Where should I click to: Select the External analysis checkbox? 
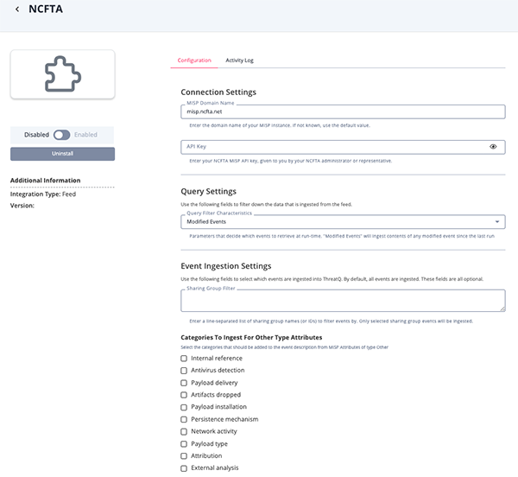click(184, 468)
